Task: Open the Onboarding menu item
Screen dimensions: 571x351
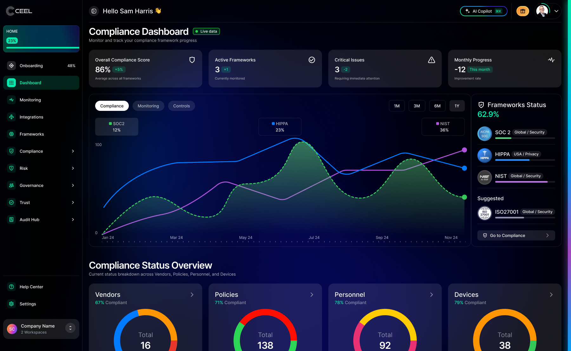Action: (x=41, y=66)
